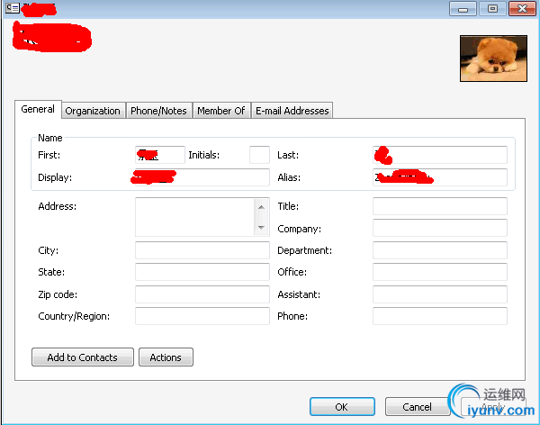540x425 pixels.
Task: Select the Assistant field
Action: 440,294
